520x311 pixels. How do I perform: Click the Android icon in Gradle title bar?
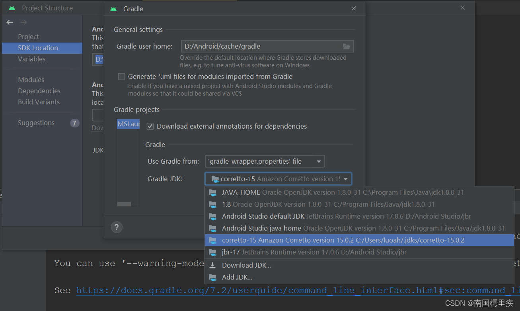(114, 9)
